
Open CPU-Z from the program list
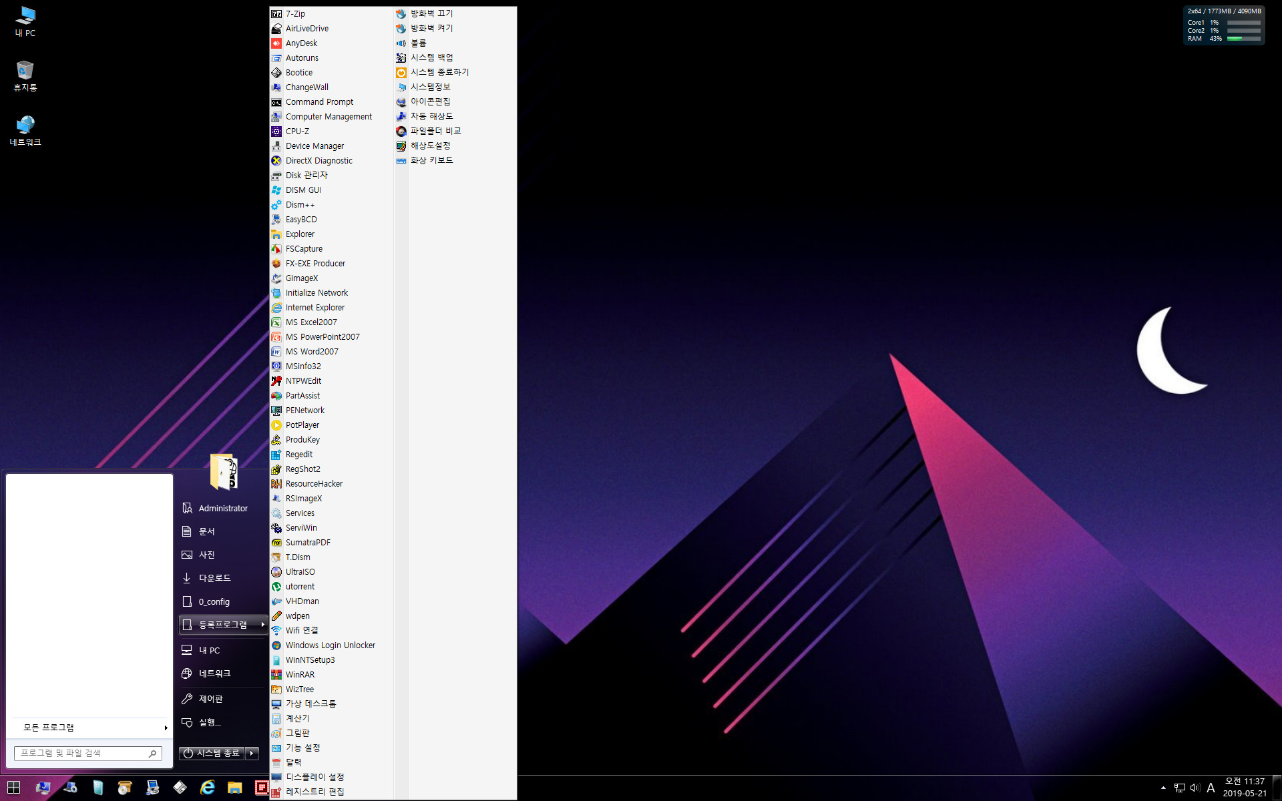331,131
